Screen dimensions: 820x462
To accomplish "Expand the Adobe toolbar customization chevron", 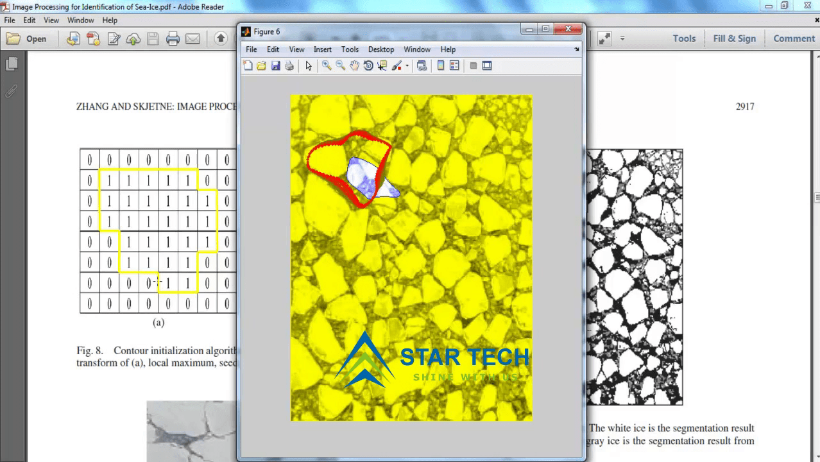I will [x=623, y=38].
